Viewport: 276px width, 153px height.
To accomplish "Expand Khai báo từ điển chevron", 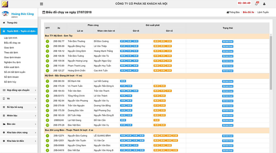I will 36,141.
